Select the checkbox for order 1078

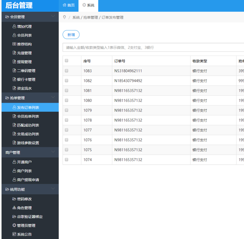67,120
